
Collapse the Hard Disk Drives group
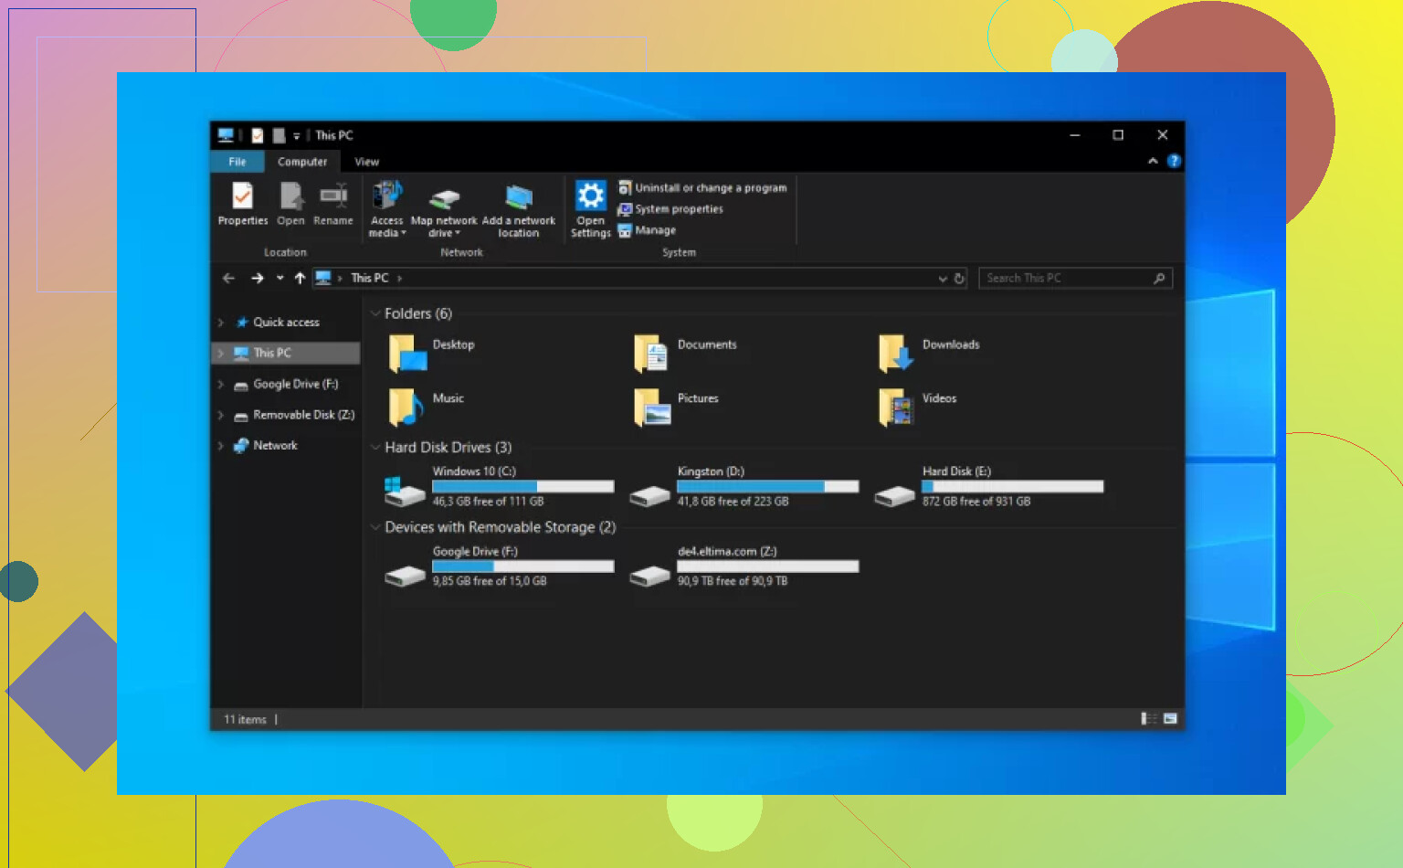375,448
